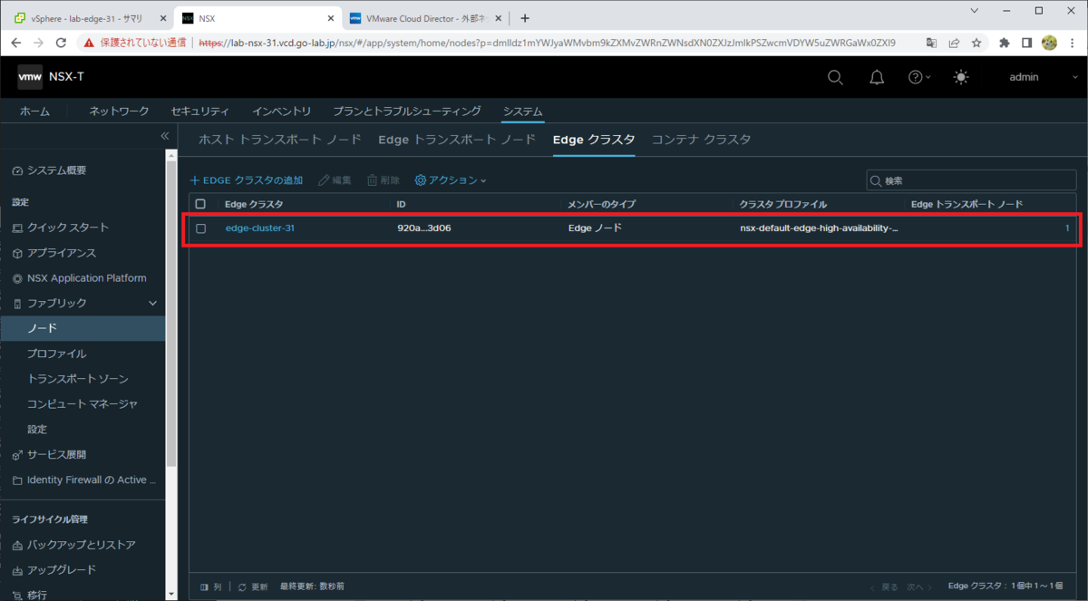
Task: Open the help question mark menu
Action: (919, 77)
